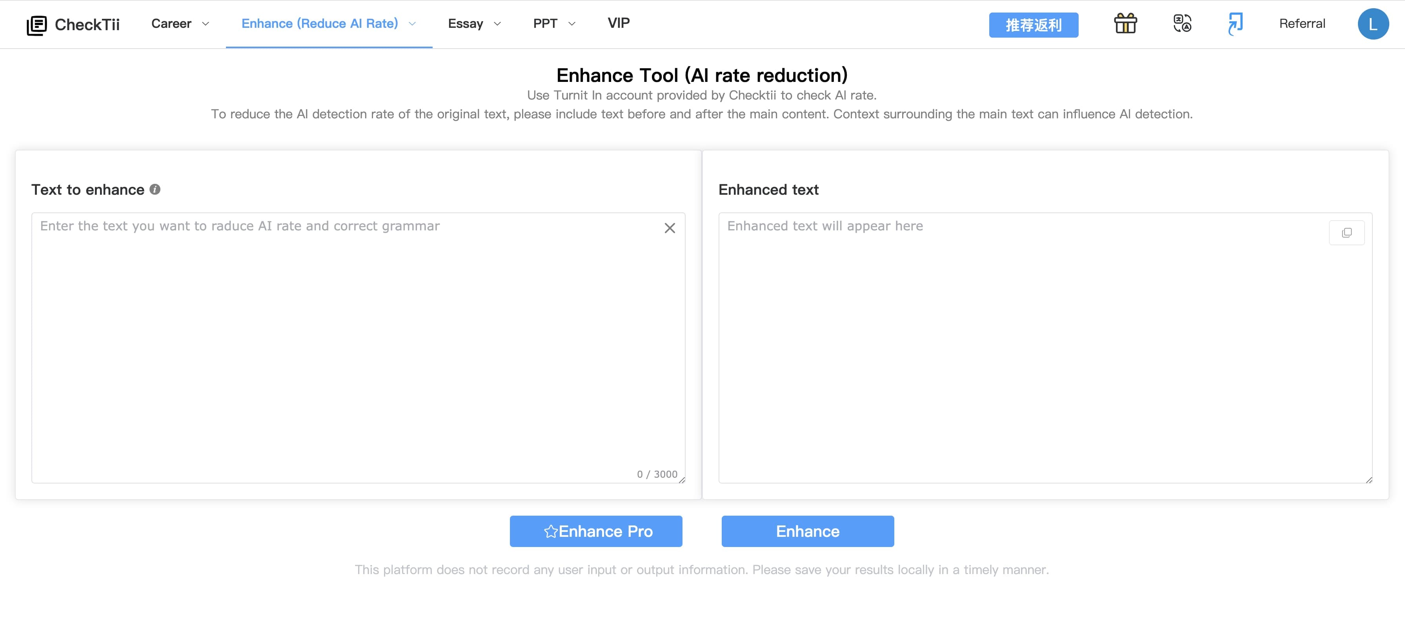Click the info icon beside Text to enhance
Image resolution: width=1405 pixels, height=634 pixels.
[155, 189]
